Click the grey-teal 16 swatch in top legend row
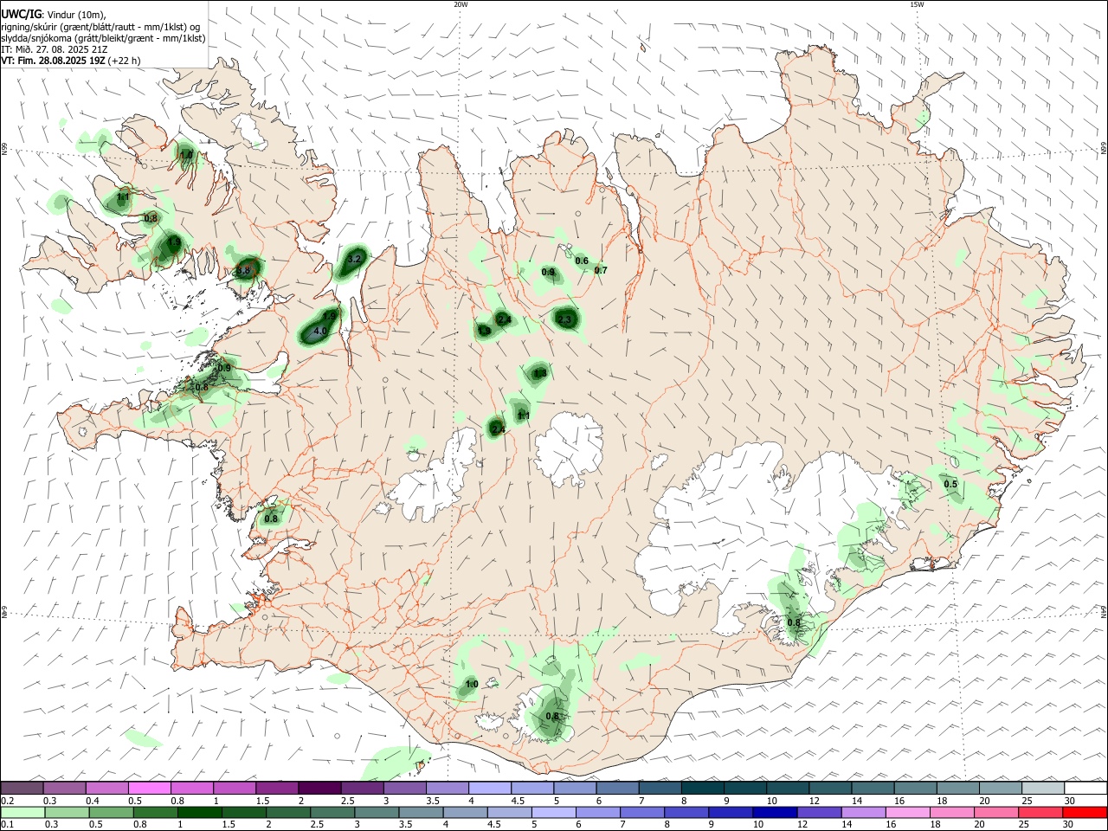Image resolution: width=1108 pixels, height=831 pixels. (915, 788)
